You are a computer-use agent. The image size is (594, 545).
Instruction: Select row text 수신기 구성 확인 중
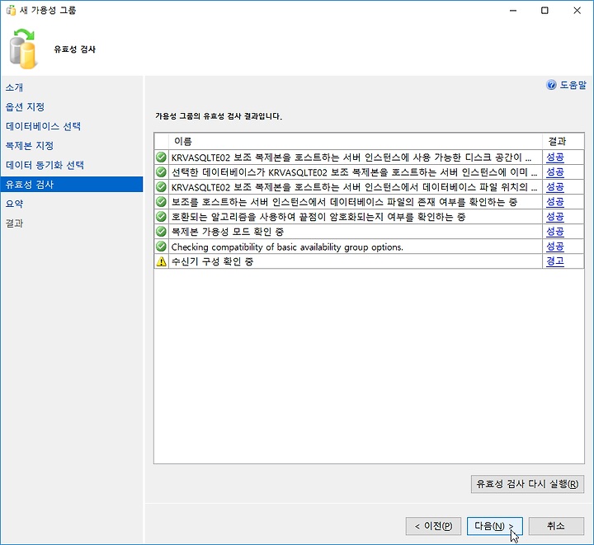(x=212, y=261)
